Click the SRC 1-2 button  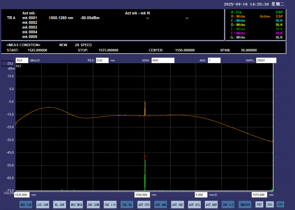[110, 205]
